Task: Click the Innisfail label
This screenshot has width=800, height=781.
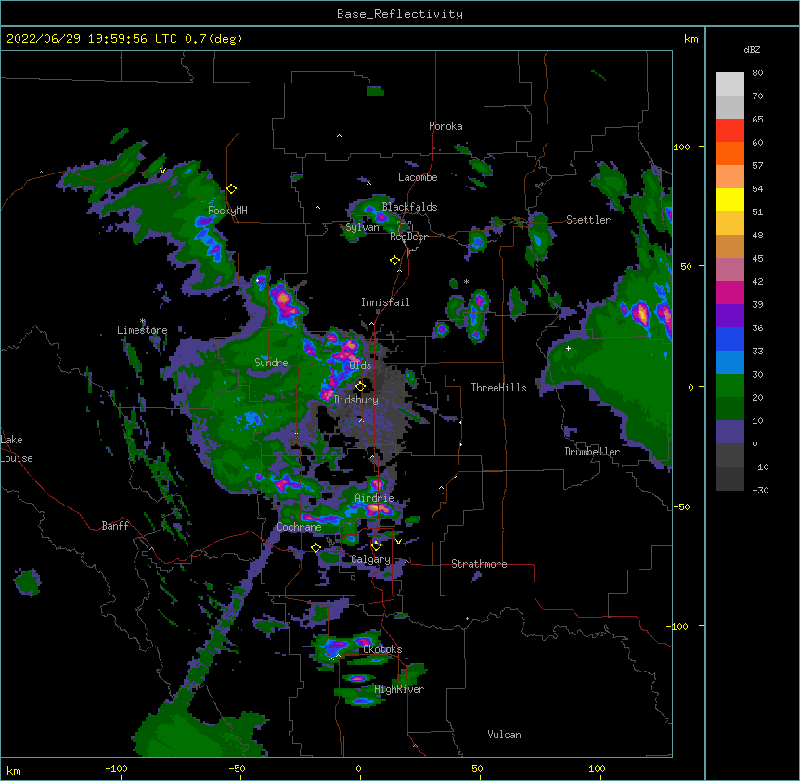Action: 385,302
